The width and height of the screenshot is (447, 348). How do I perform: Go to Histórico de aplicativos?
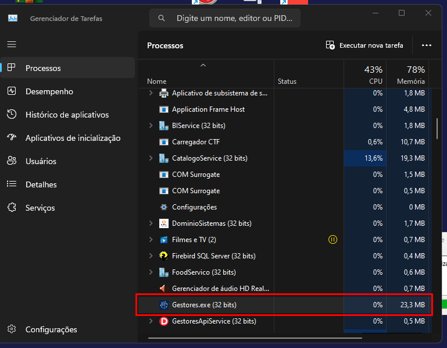click(67, 115)
